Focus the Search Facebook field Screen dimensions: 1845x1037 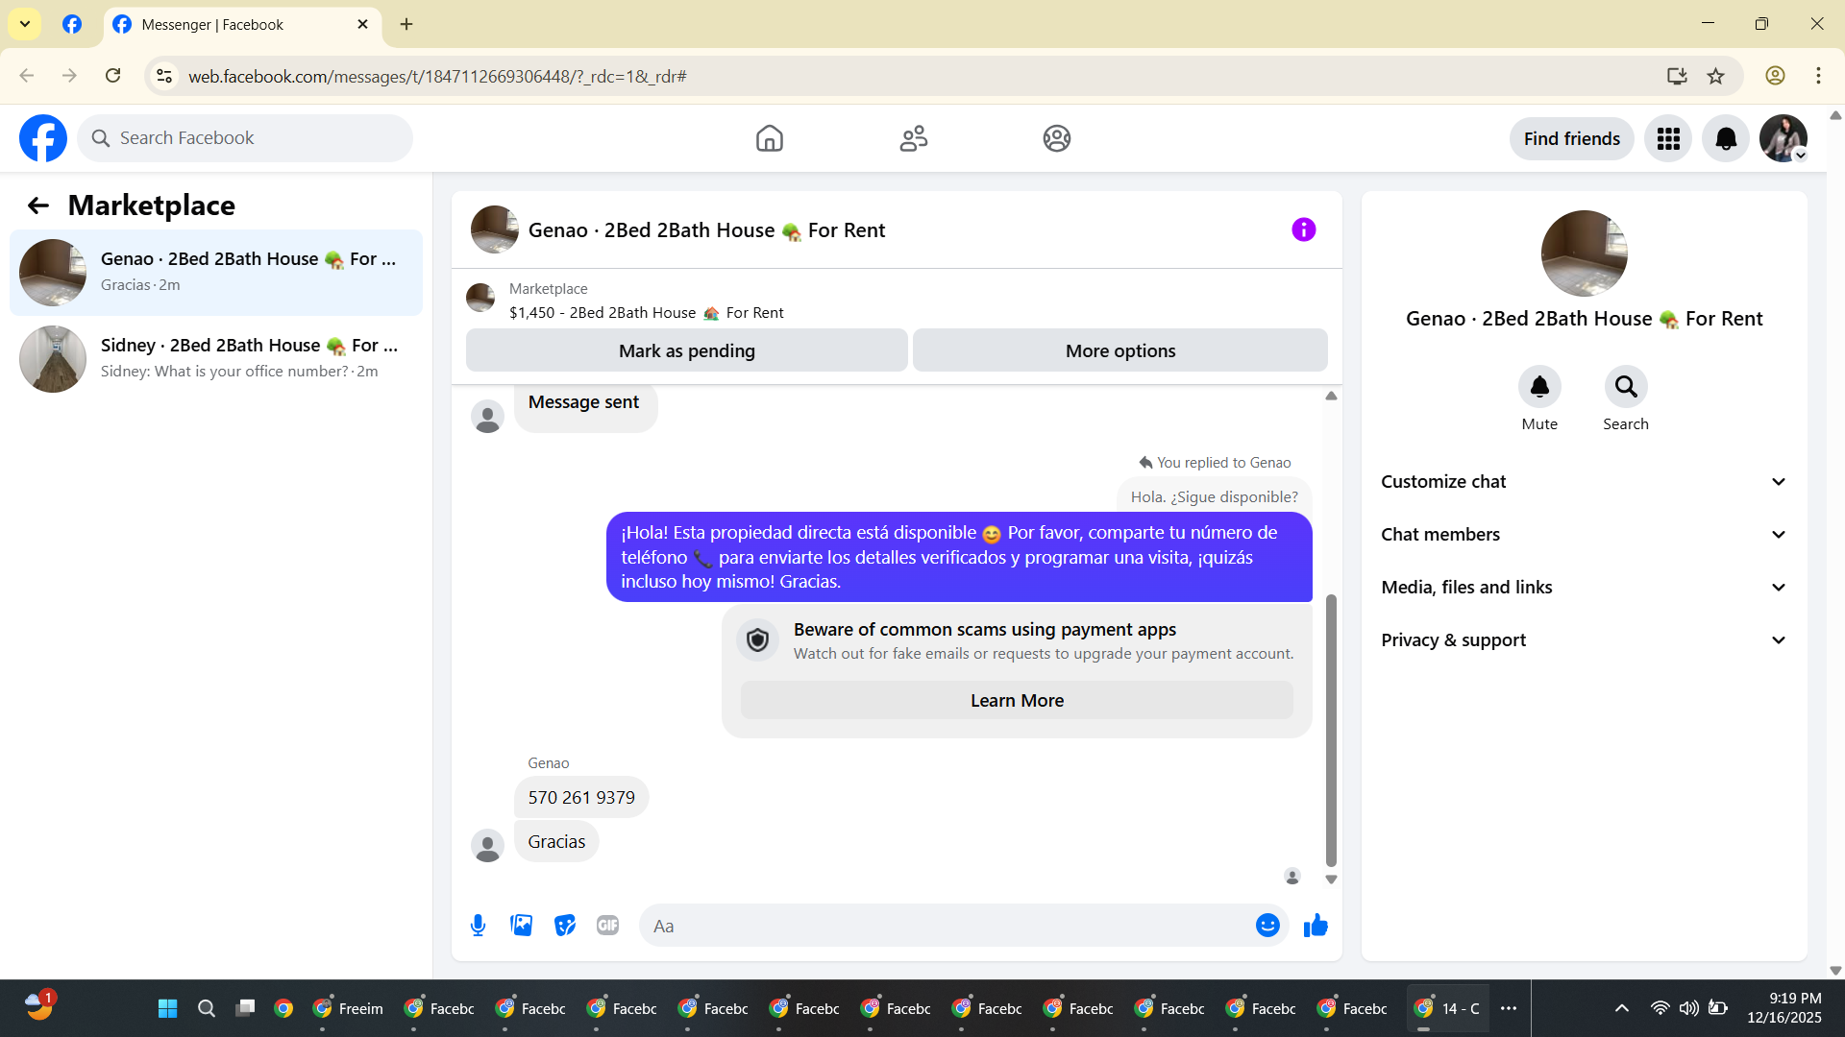tap(245, 138)
